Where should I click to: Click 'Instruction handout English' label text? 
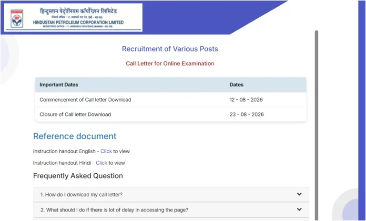[64, 151]
